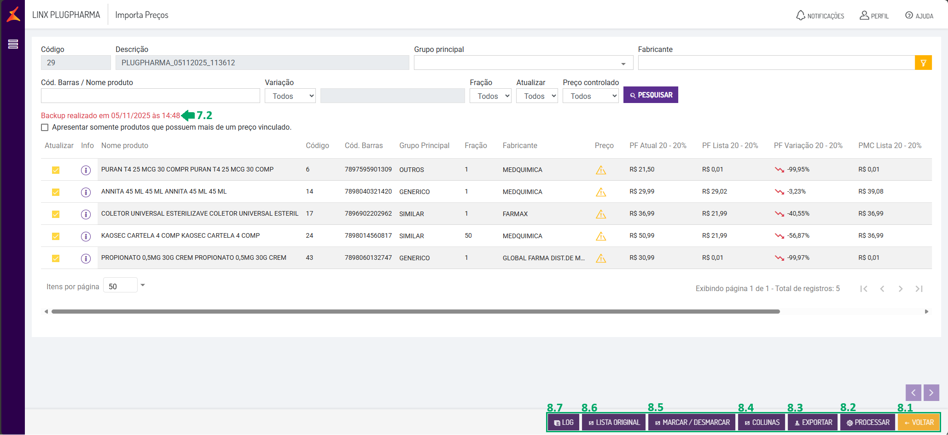Click price warning icon for ANNITA row

601,192
